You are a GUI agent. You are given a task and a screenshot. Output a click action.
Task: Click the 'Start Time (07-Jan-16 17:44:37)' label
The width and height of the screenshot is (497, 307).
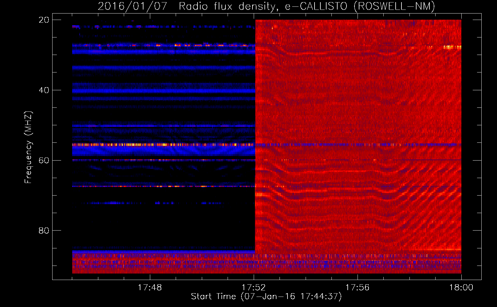pos(266,297)
